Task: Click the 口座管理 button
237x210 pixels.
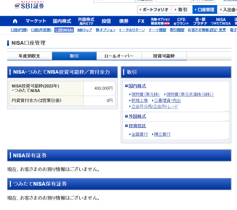Action: coord(205,9)
